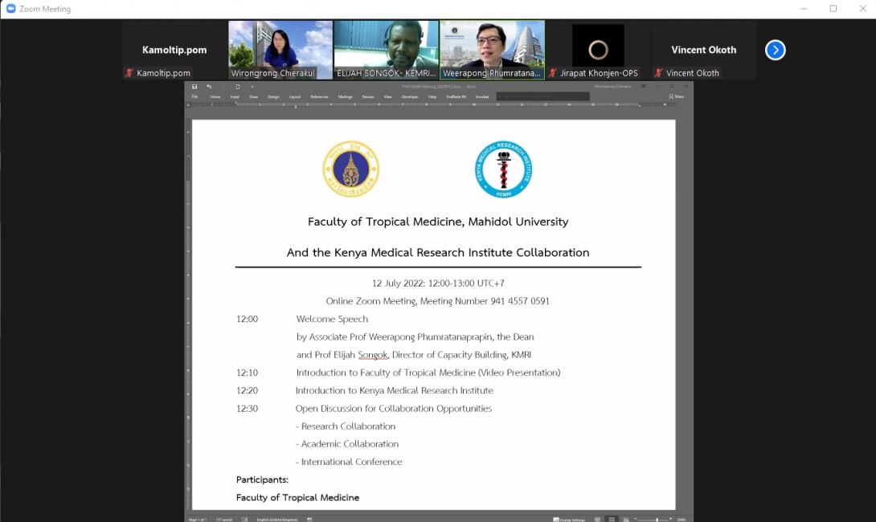Click the 'Participants:' heading
Image resolution: width=876 pixels, height=522 pixels.
pyautogui.click(x=262, y=479)
